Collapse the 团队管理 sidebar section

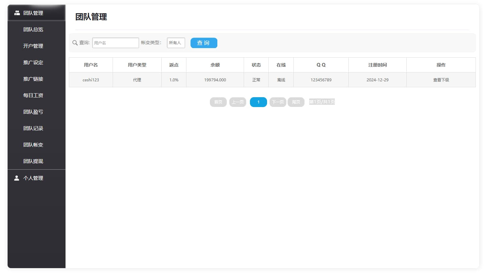(x=33, y=13)
